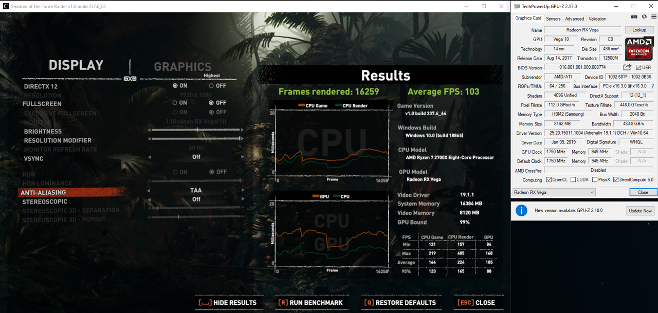Screen dimensions: 658x313
Task: Click the Tomb Raider window title icon
Action: [x=5, y=6]
